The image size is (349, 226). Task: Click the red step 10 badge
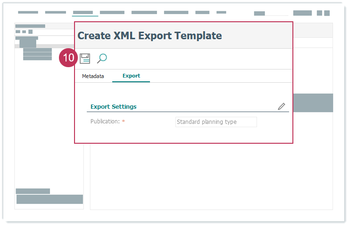pyautogui.click(x=68, y=58)
